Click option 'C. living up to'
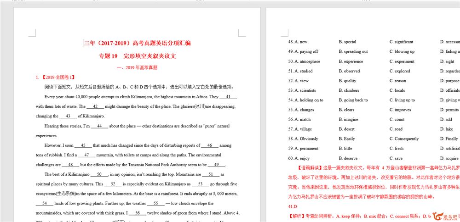Screen dimensions: 460x222 (x=402, y=100)
